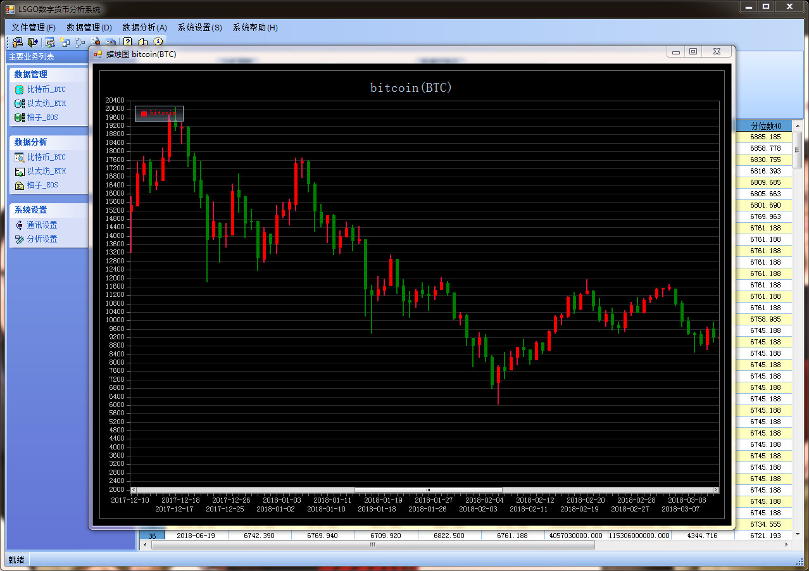Open the 数据分析(A) menu

144,28
